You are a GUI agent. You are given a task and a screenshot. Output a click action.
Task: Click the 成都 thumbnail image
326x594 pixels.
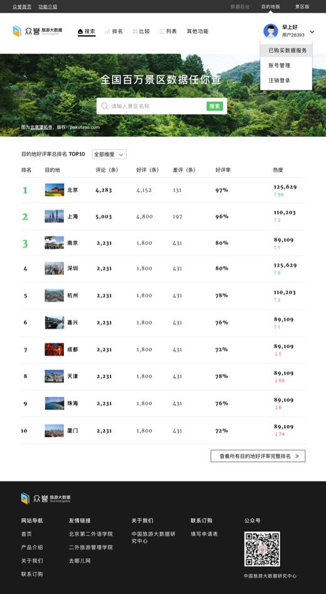pyautogui.click(x=55, y=350)
